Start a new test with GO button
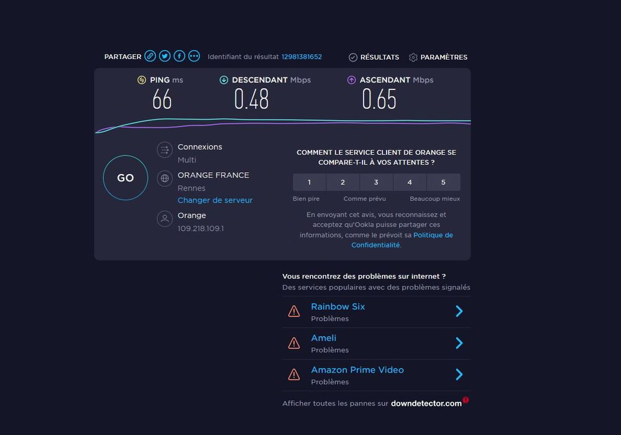This screenshot has width=621, height=435. tap(126, 178)
